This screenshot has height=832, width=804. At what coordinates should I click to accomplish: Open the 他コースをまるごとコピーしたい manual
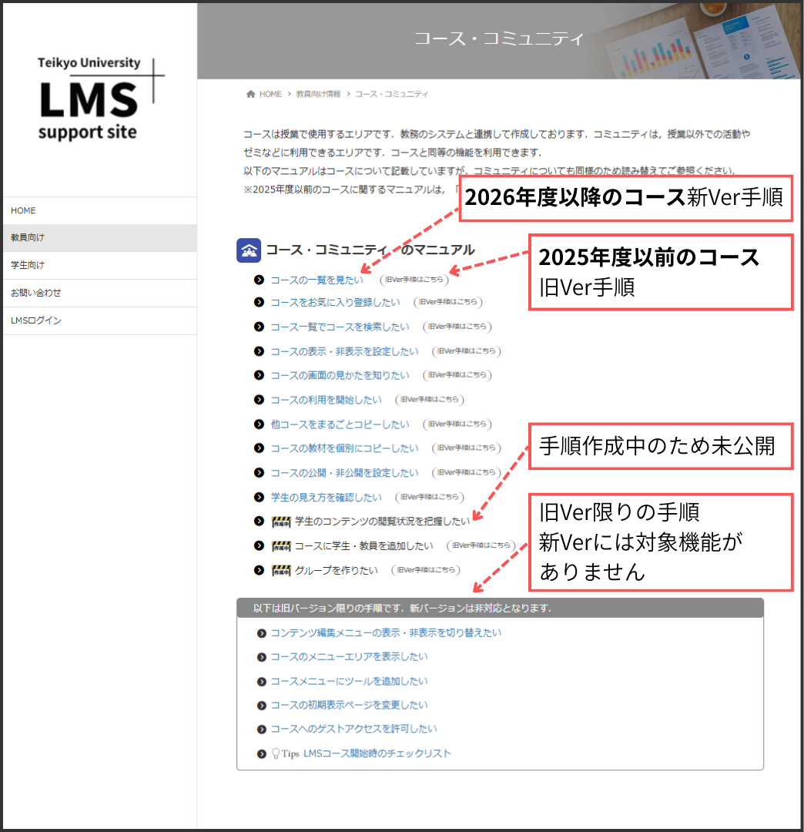pyautogui.click(x=340, y=424)
